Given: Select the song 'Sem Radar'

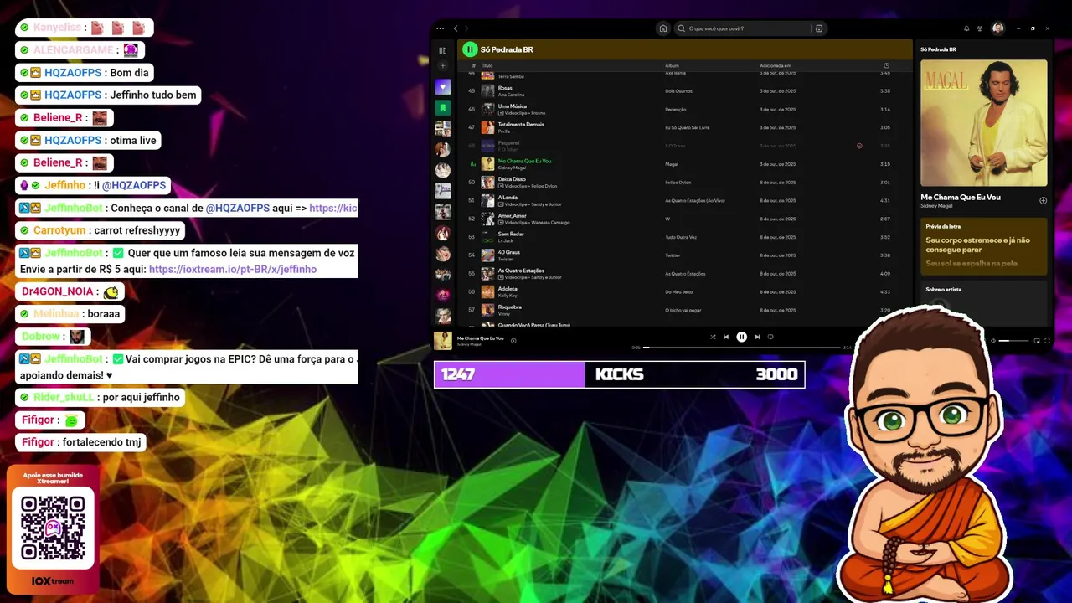Looking at the screenshot, I should click(511, 234).
